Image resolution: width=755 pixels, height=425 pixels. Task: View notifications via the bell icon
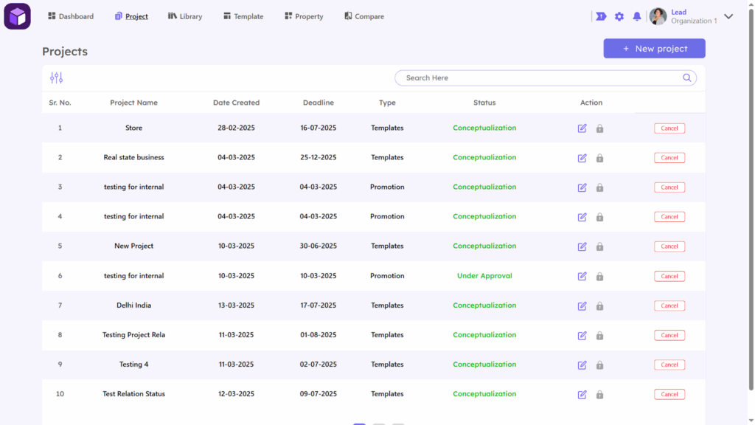(637, 16)
